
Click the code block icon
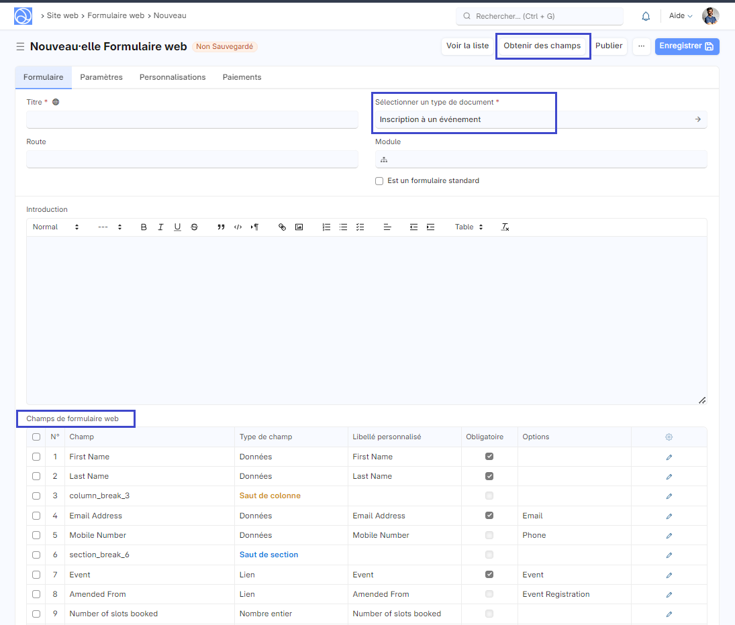[238, 227]
